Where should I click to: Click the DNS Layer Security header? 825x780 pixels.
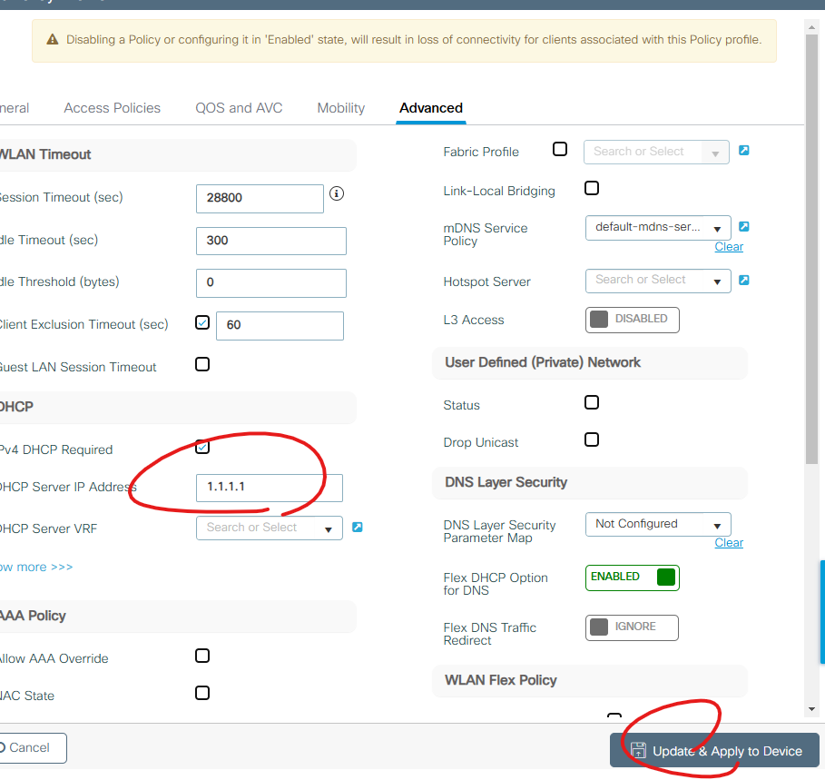590,483
